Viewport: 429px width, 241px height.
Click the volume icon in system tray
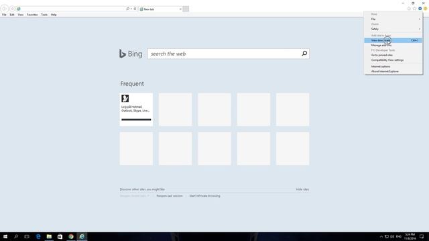(392, 236)
